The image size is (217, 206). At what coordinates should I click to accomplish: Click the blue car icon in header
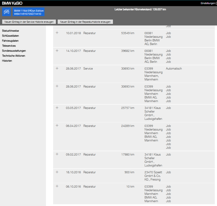(x=7, y=12)
